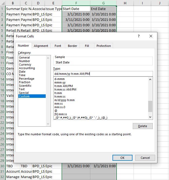This screenshot has height=180, width=169.
Task: Choose the plain h:mm format code
Action: click(101, 93)
